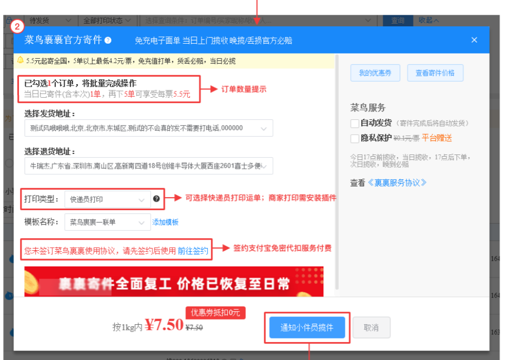Open 我的优惠券 button
The width and height of the screenshot is (510, 360).
tap(375, 73)
